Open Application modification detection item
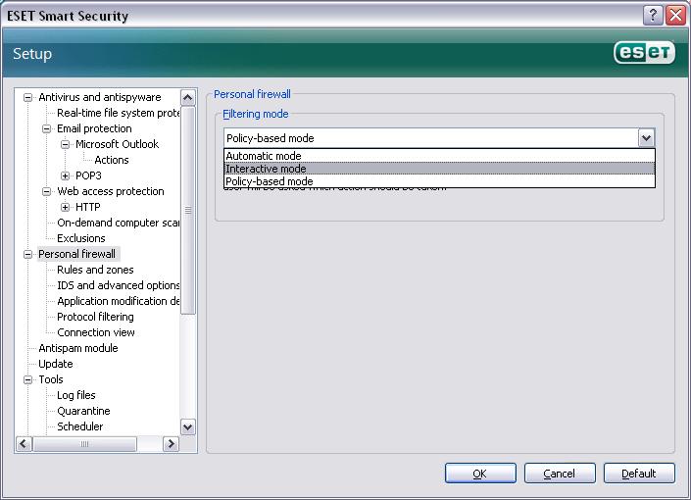This screenshot has width=691, height=500. [x=118, y=301]
